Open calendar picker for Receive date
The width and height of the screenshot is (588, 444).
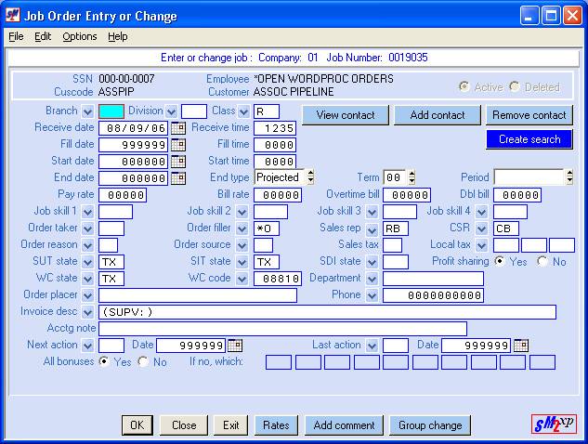177,128
